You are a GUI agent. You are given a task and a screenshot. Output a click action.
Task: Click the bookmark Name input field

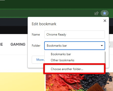pos(75,35)
